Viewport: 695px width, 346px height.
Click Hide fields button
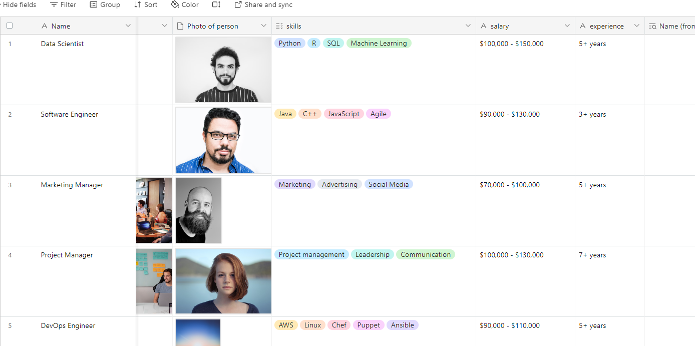coord(18,5)
